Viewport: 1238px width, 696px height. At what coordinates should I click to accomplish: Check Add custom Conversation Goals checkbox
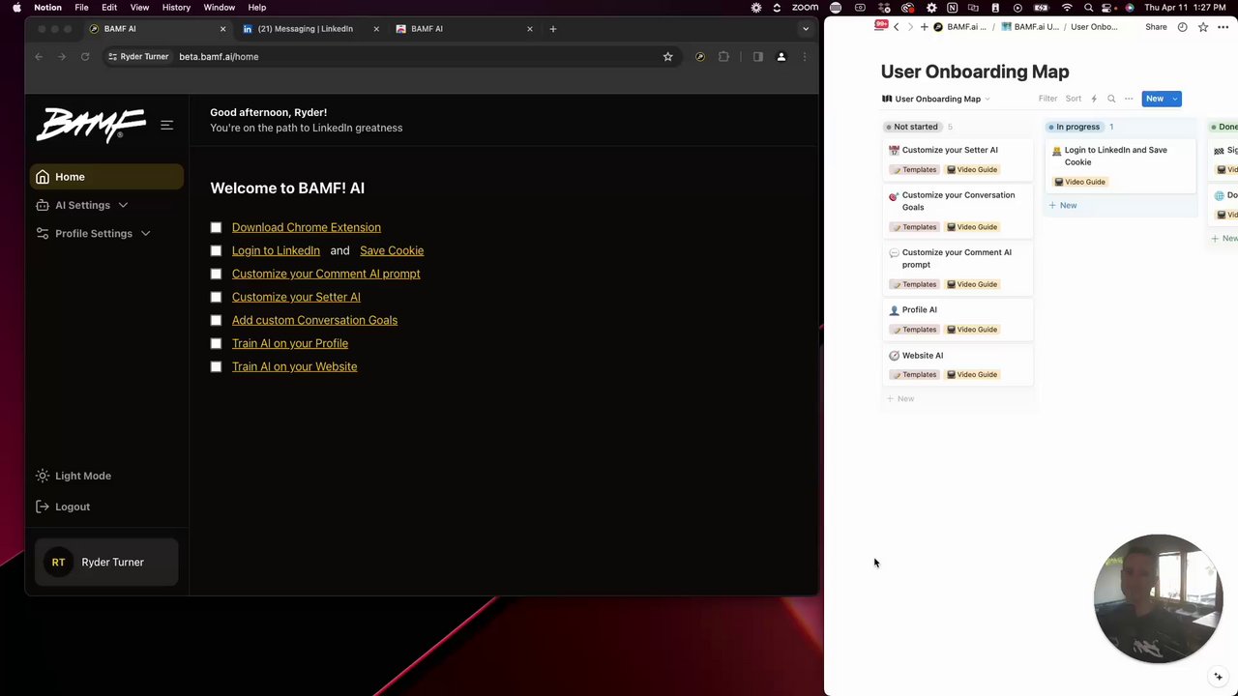(216, 320)
